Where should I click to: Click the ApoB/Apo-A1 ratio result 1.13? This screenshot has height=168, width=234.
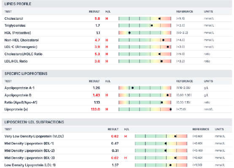coord(97,102)
